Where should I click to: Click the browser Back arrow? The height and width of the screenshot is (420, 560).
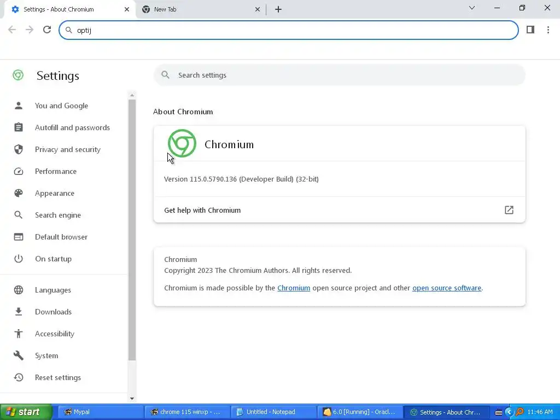12,30
